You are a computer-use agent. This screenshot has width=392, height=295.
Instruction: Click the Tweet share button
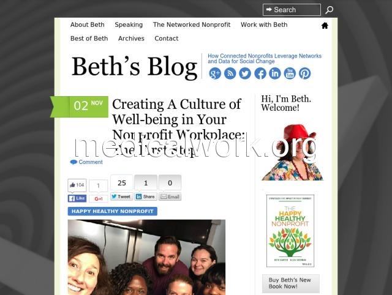(121, 196)
